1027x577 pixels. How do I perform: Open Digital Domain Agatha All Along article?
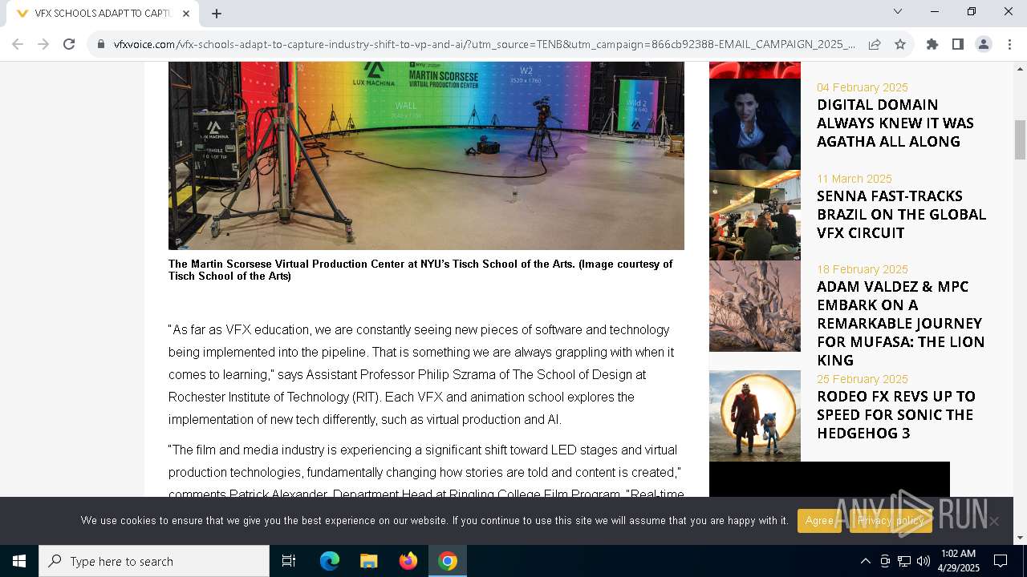point(895,123)
